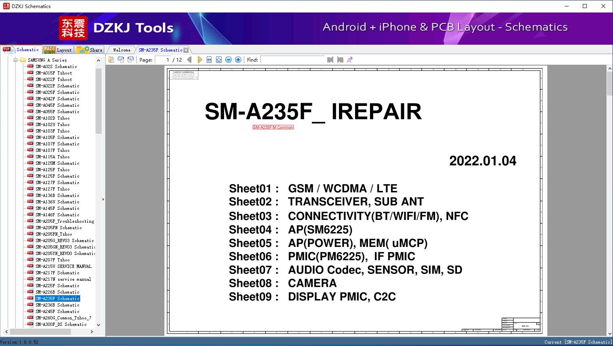Zoom out using the minus icon

pyautogui.click(x=228, y=59)
